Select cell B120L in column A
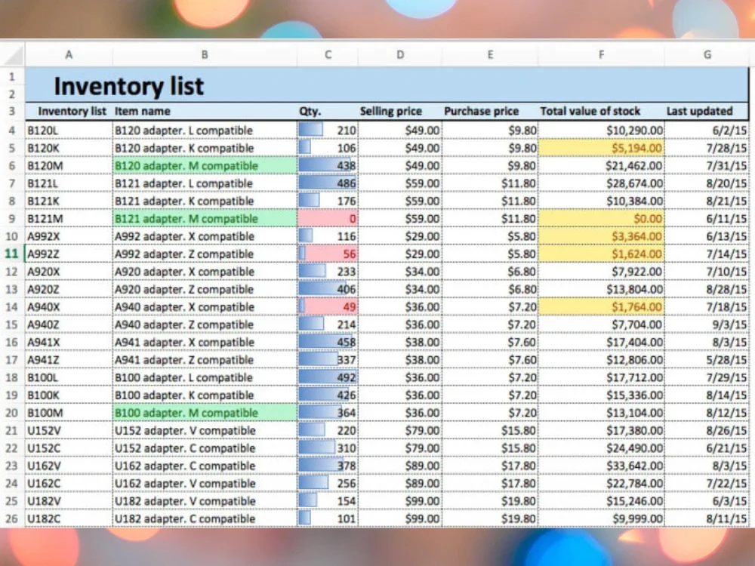Viewport: 755px width, 566px height. (69, 131)
